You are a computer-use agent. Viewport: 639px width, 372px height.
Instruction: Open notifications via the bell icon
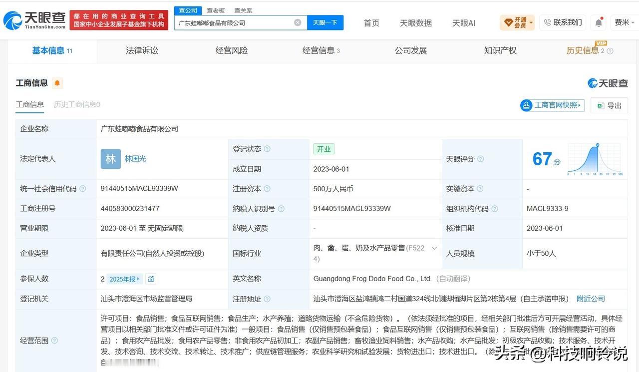(x=599, y=22)
